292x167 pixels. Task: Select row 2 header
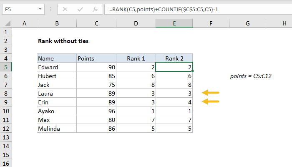(x=6, y=41)
